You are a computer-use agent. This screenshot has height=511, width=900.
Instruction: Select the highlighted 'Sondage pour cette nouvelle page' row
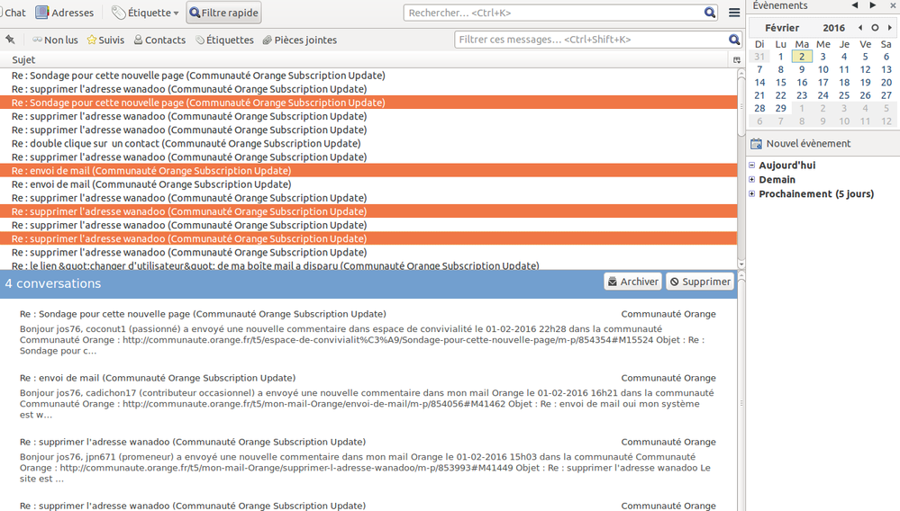point(368,103)
